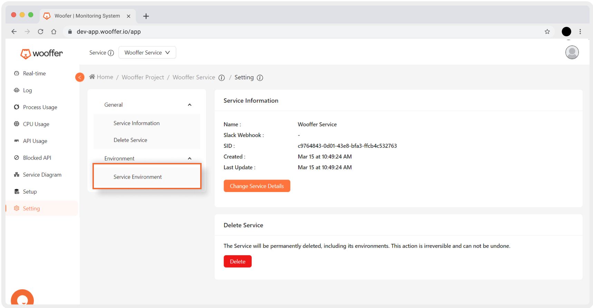
Task: Go to Home breadcrumb
Action: [x=105, y=77]
